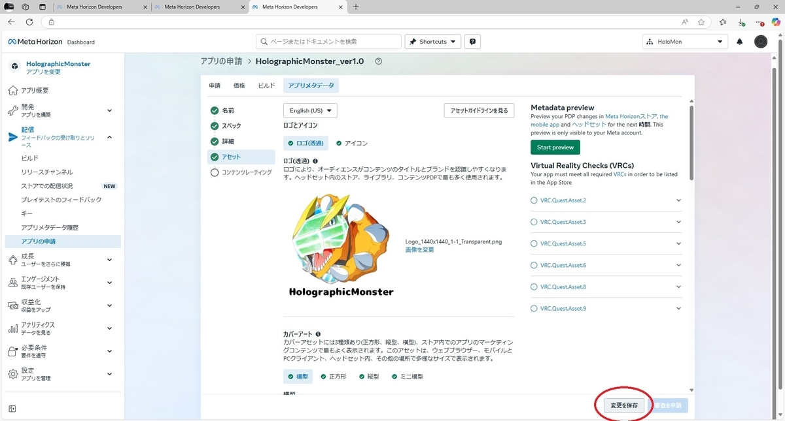Expand the 開発 sidebar section
Viewport: 785px width, 421px height.
pyautogui.click(x=109, y=110)
